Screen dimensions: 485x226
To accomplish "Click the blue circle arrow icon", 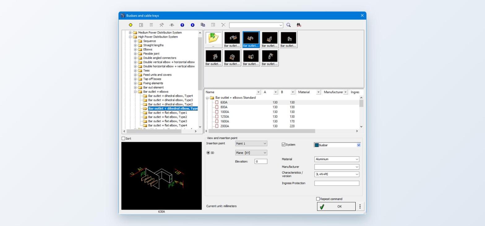I will [192, 25].
